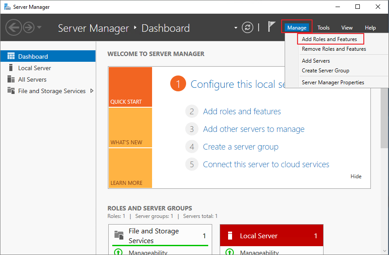Click the Local Server icon in sidebar

tap(11, 67)
